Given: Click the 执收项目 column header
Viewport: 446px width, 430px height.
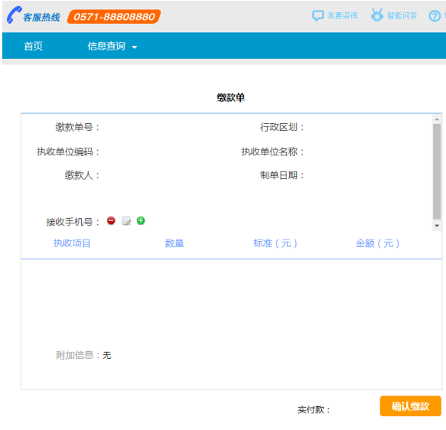Looking at the screenshot, I should (x=72, y=243).
